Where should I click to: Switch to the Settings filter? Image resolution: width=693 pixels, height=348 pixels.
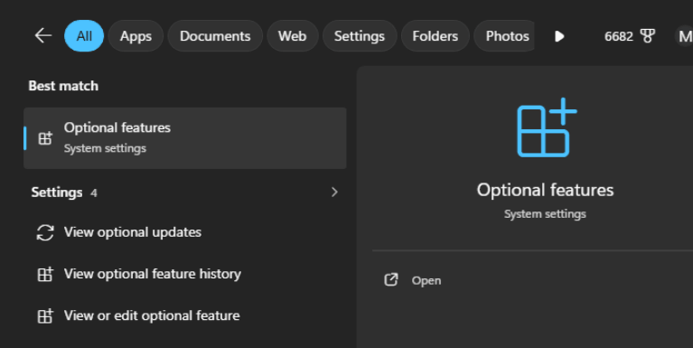click(x=360, y=36)
